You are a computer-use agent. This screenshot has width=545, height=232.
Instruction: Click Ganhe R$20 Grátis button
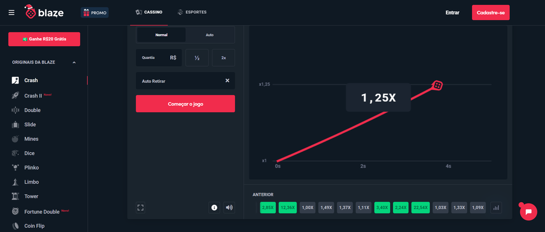(44, 39)
